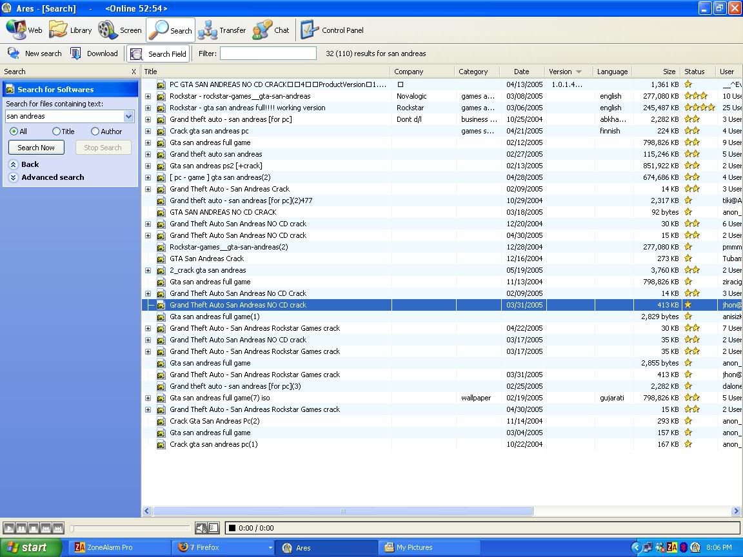Click the Pause button in player

click(21, 527)
